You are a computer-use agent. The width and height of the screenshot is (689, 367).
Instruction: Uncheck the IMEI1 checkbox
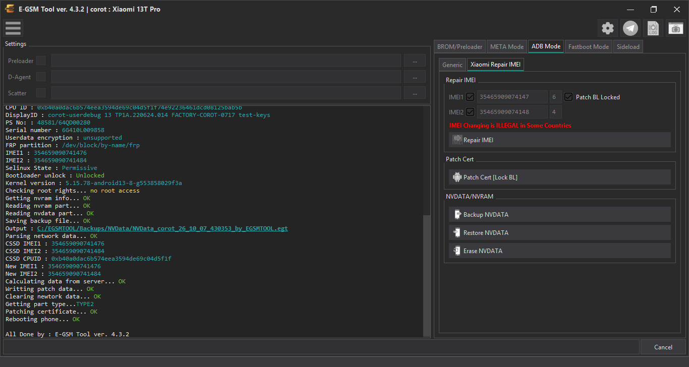(470, 97)
